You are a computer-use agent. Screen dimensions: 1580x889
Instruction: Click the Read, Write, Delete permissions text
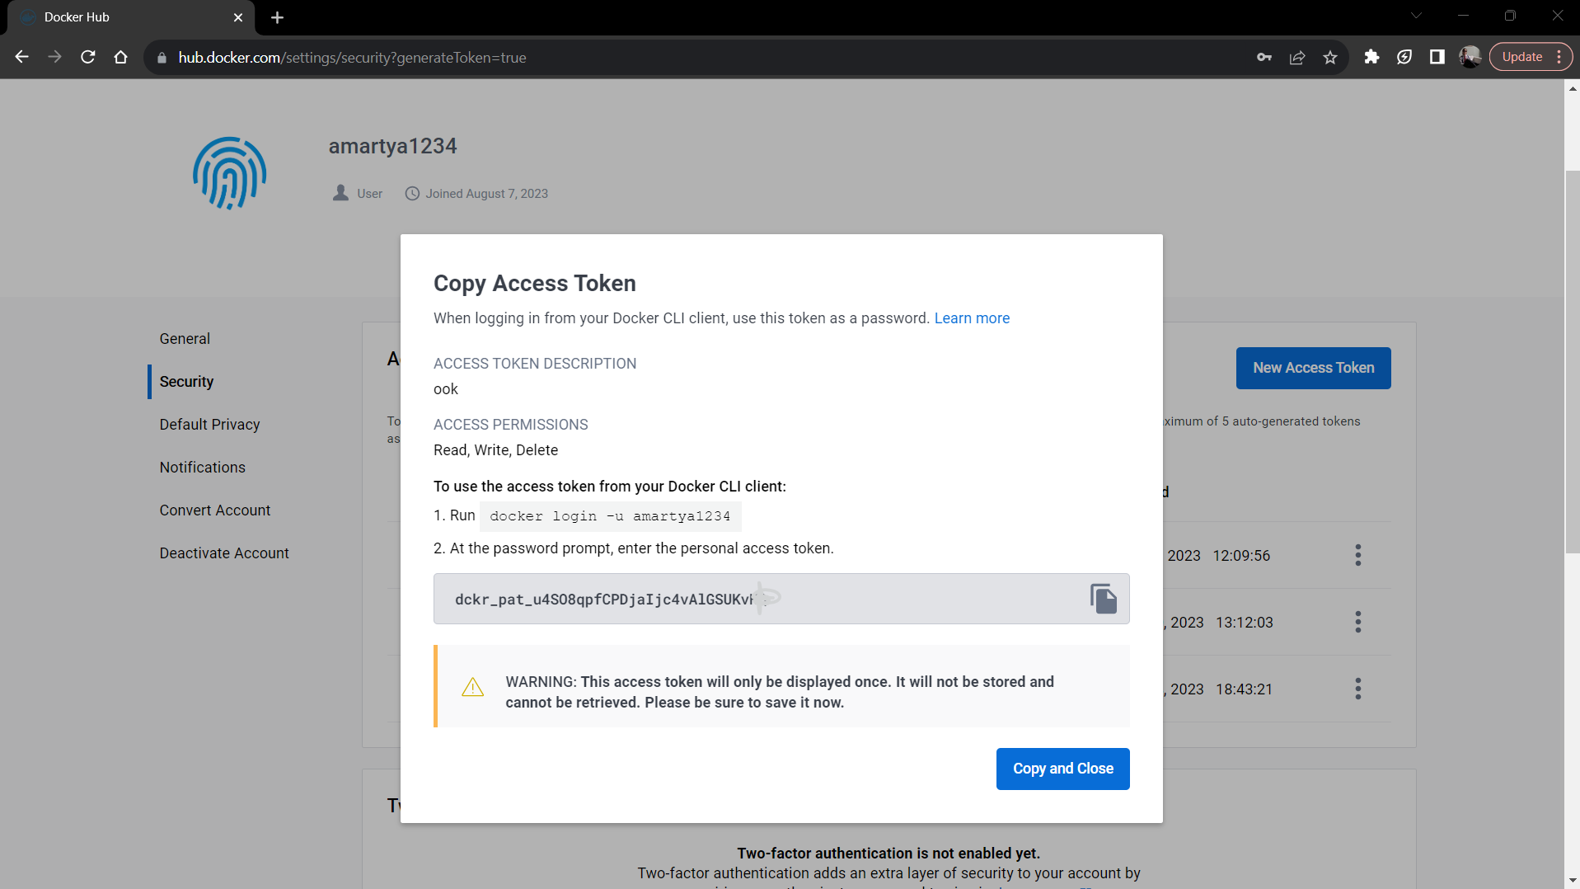point(495,450)
